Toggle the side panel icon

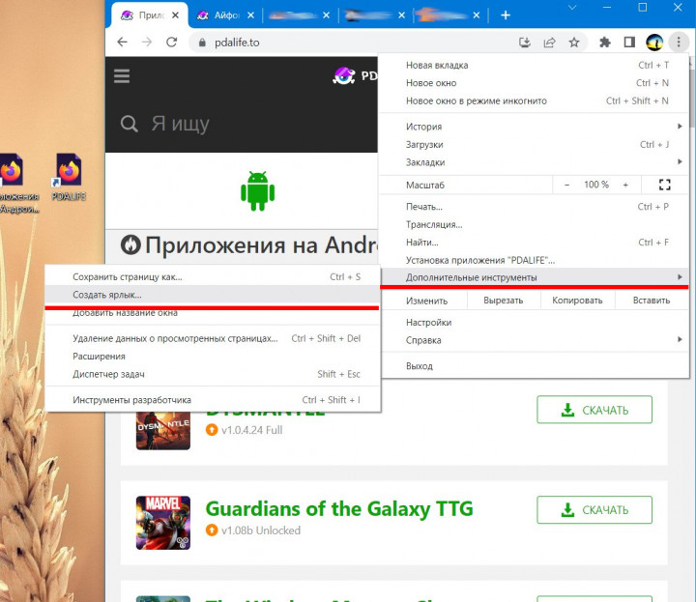point(629,43)
